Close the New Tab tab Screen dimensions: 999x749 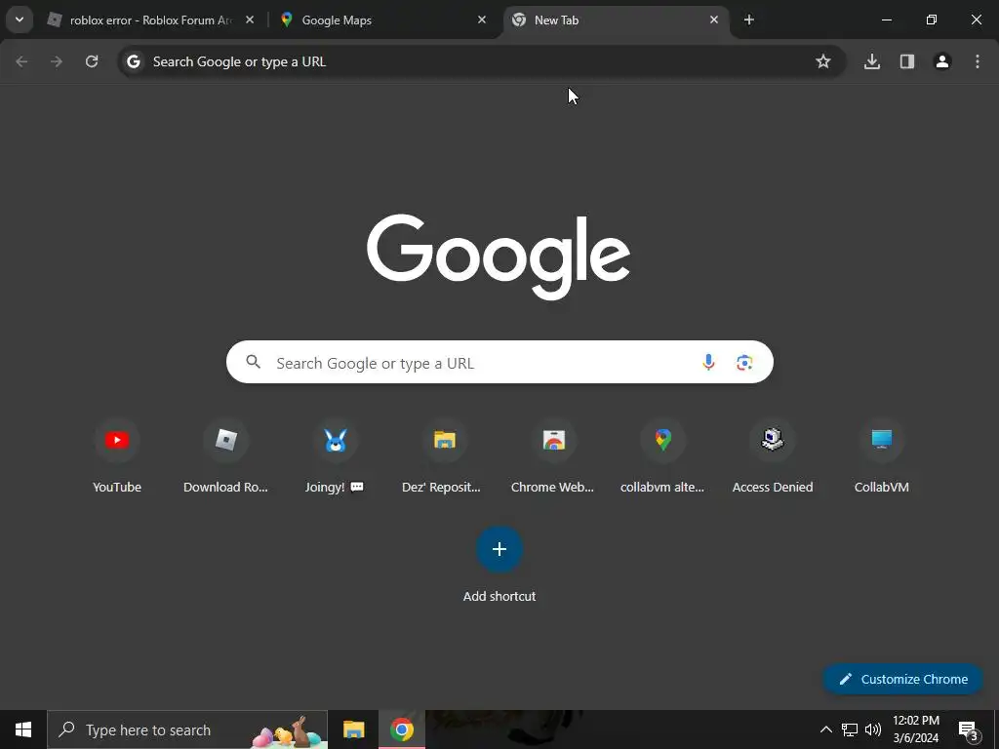(714, 20)
